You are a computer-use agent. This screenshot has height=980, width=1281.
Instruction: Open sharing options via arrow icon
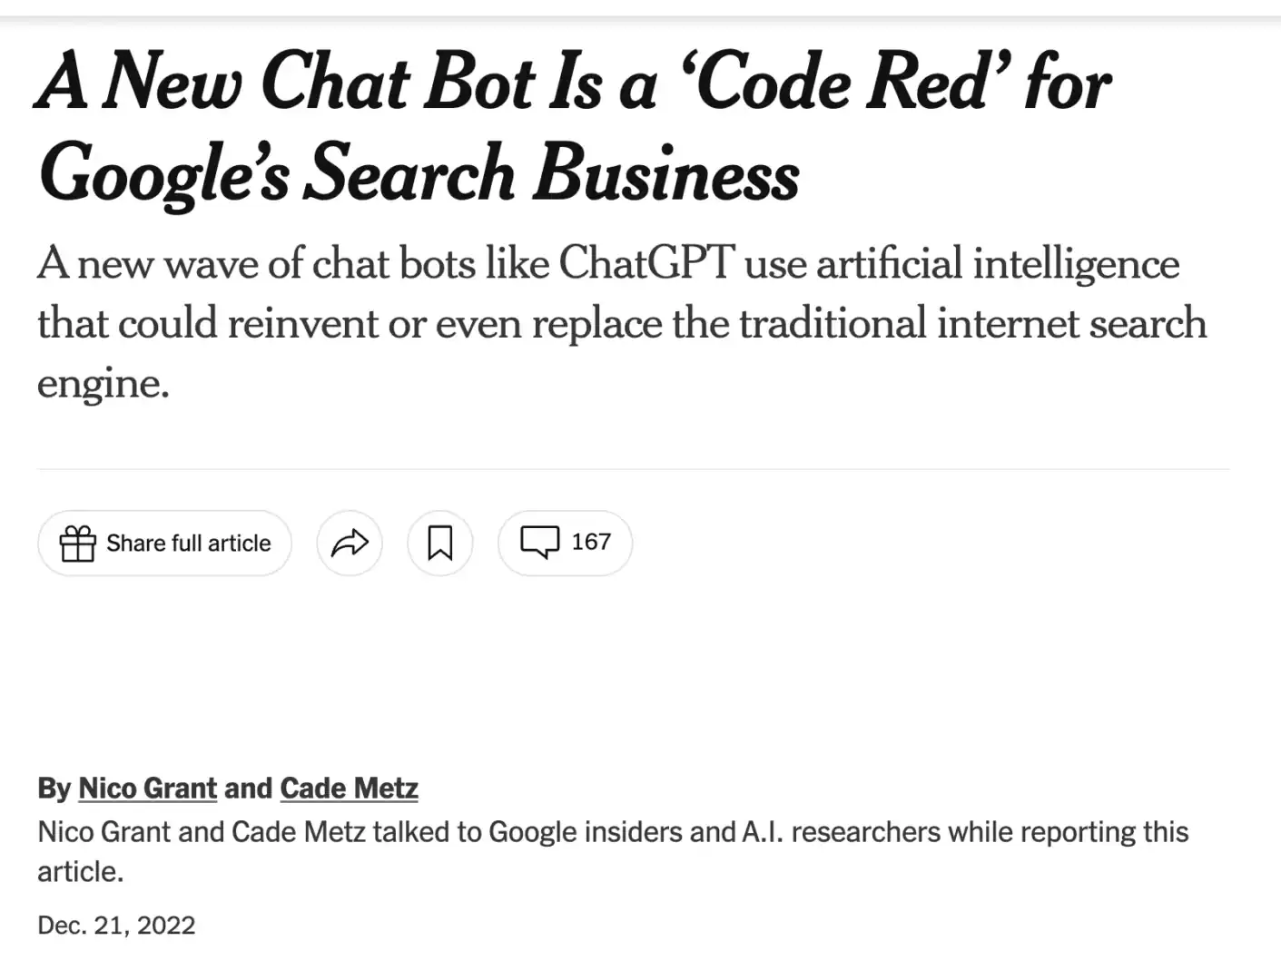(349, 543)
